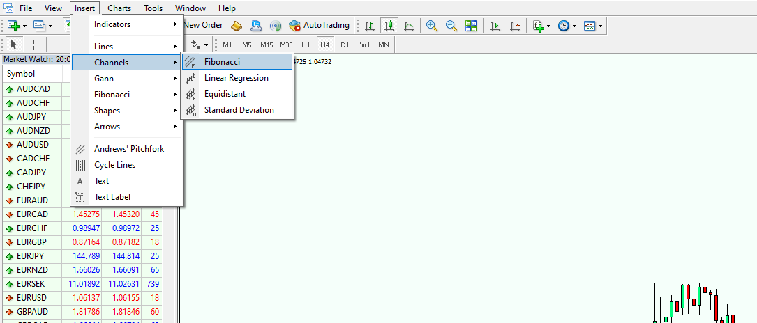Click the New Order button
The width and height of the screenshot is (757, 323).
tap(202, 25)
